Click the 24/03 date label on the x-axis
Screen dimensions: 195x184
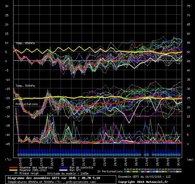click(115, 162)
